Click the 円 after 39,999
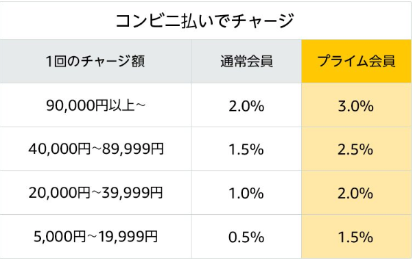The image size is (413, 260). coord(156,193)
